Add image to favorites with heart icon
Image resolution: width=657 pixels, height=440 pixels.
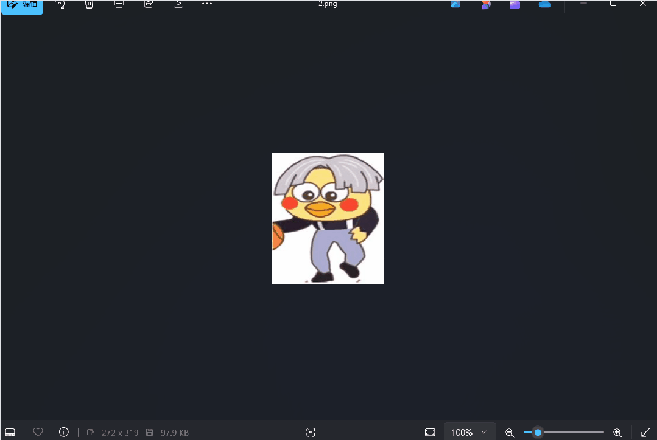38,432
